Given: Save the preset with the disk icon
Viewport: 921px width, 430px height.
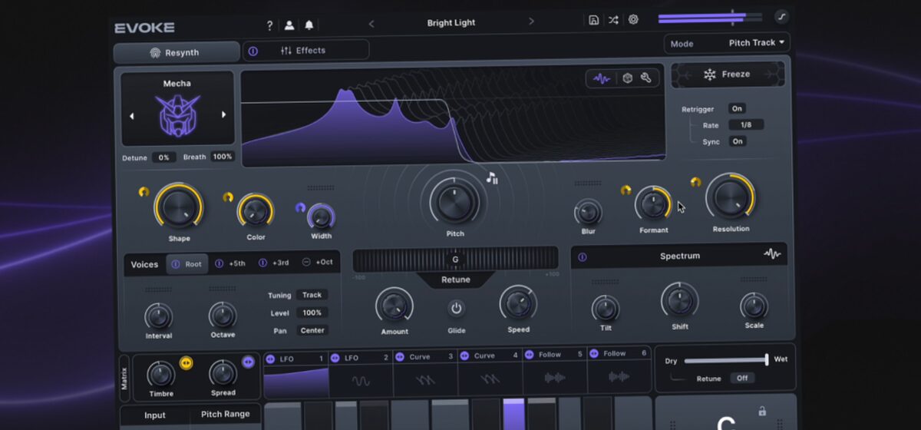Looking at the screenshot, I should click(593, 20).
